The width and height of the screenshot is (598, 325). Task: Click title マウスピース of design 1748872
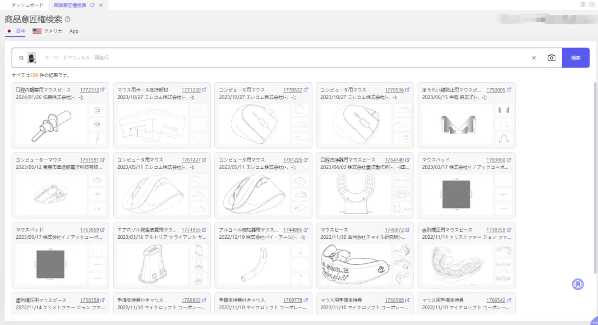(x=334, y=230)
